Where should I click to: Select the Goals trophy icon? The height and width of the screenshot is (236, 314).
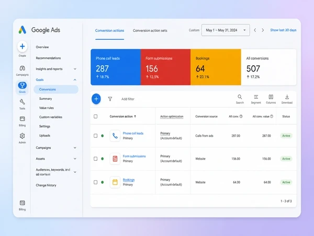(22, 85)
